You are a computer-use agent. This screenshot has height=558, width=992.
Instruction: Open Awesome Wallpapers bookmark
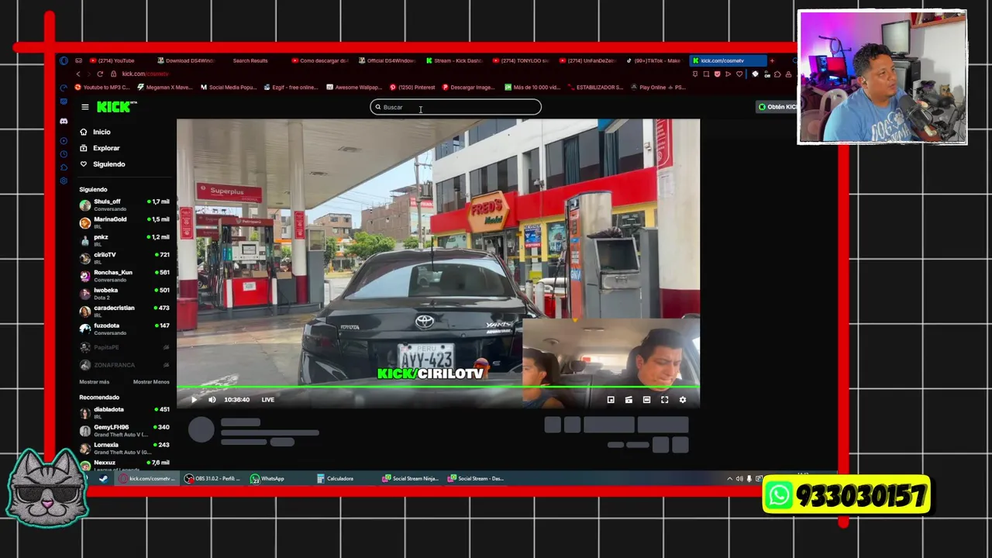354,88
